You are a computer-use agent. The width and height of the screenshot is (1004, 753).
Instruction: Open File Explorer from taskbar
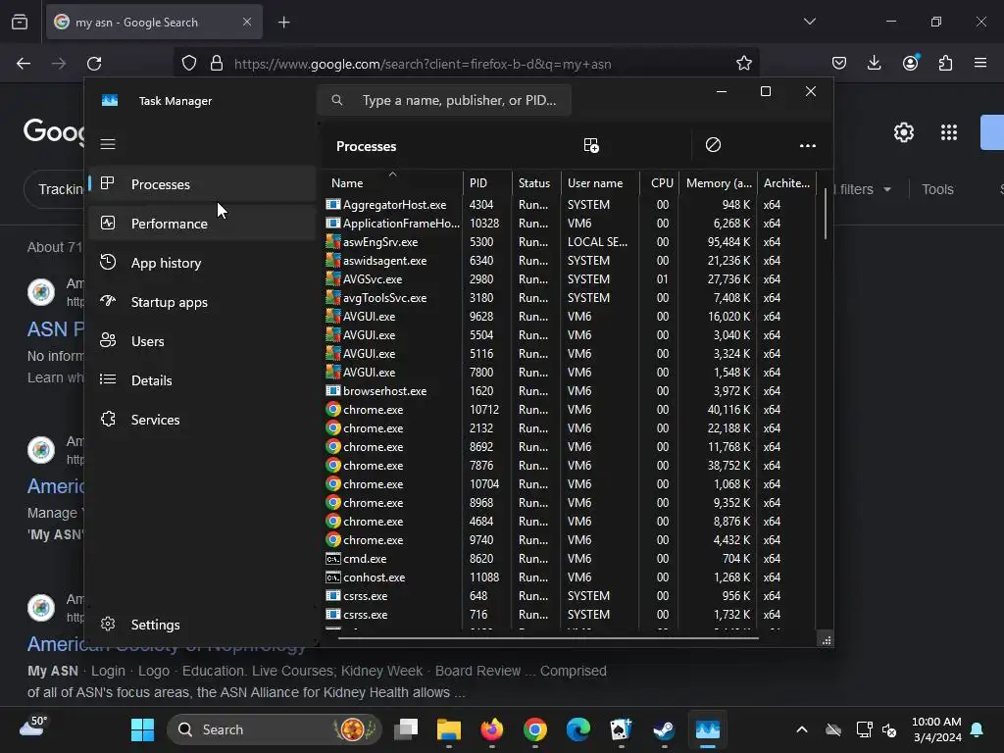click(449, 729)
